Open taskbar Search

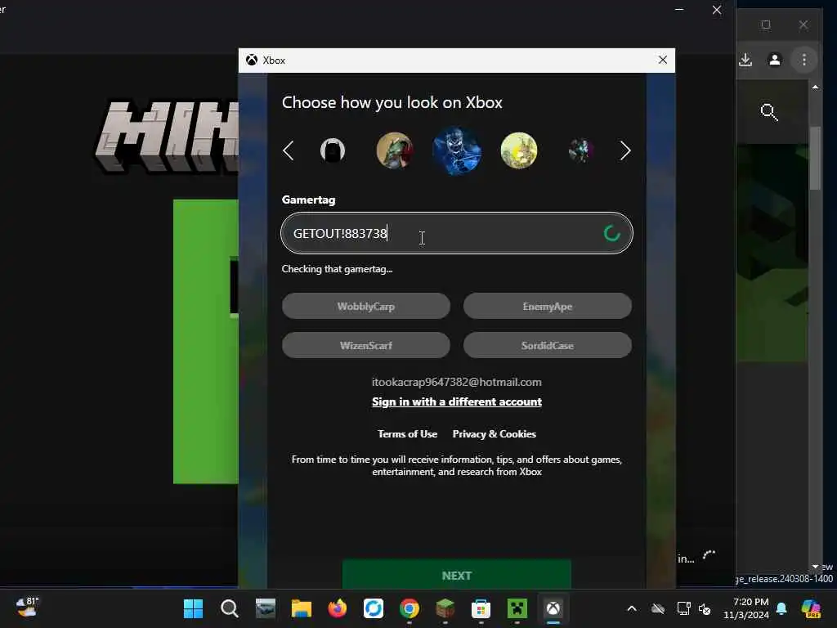tap(230, 608)
